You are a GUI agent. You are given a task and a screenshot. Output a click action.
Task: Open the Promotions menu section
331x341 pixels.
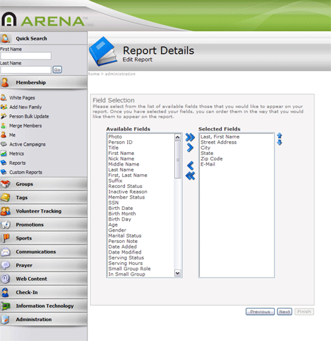pos(44,224)
